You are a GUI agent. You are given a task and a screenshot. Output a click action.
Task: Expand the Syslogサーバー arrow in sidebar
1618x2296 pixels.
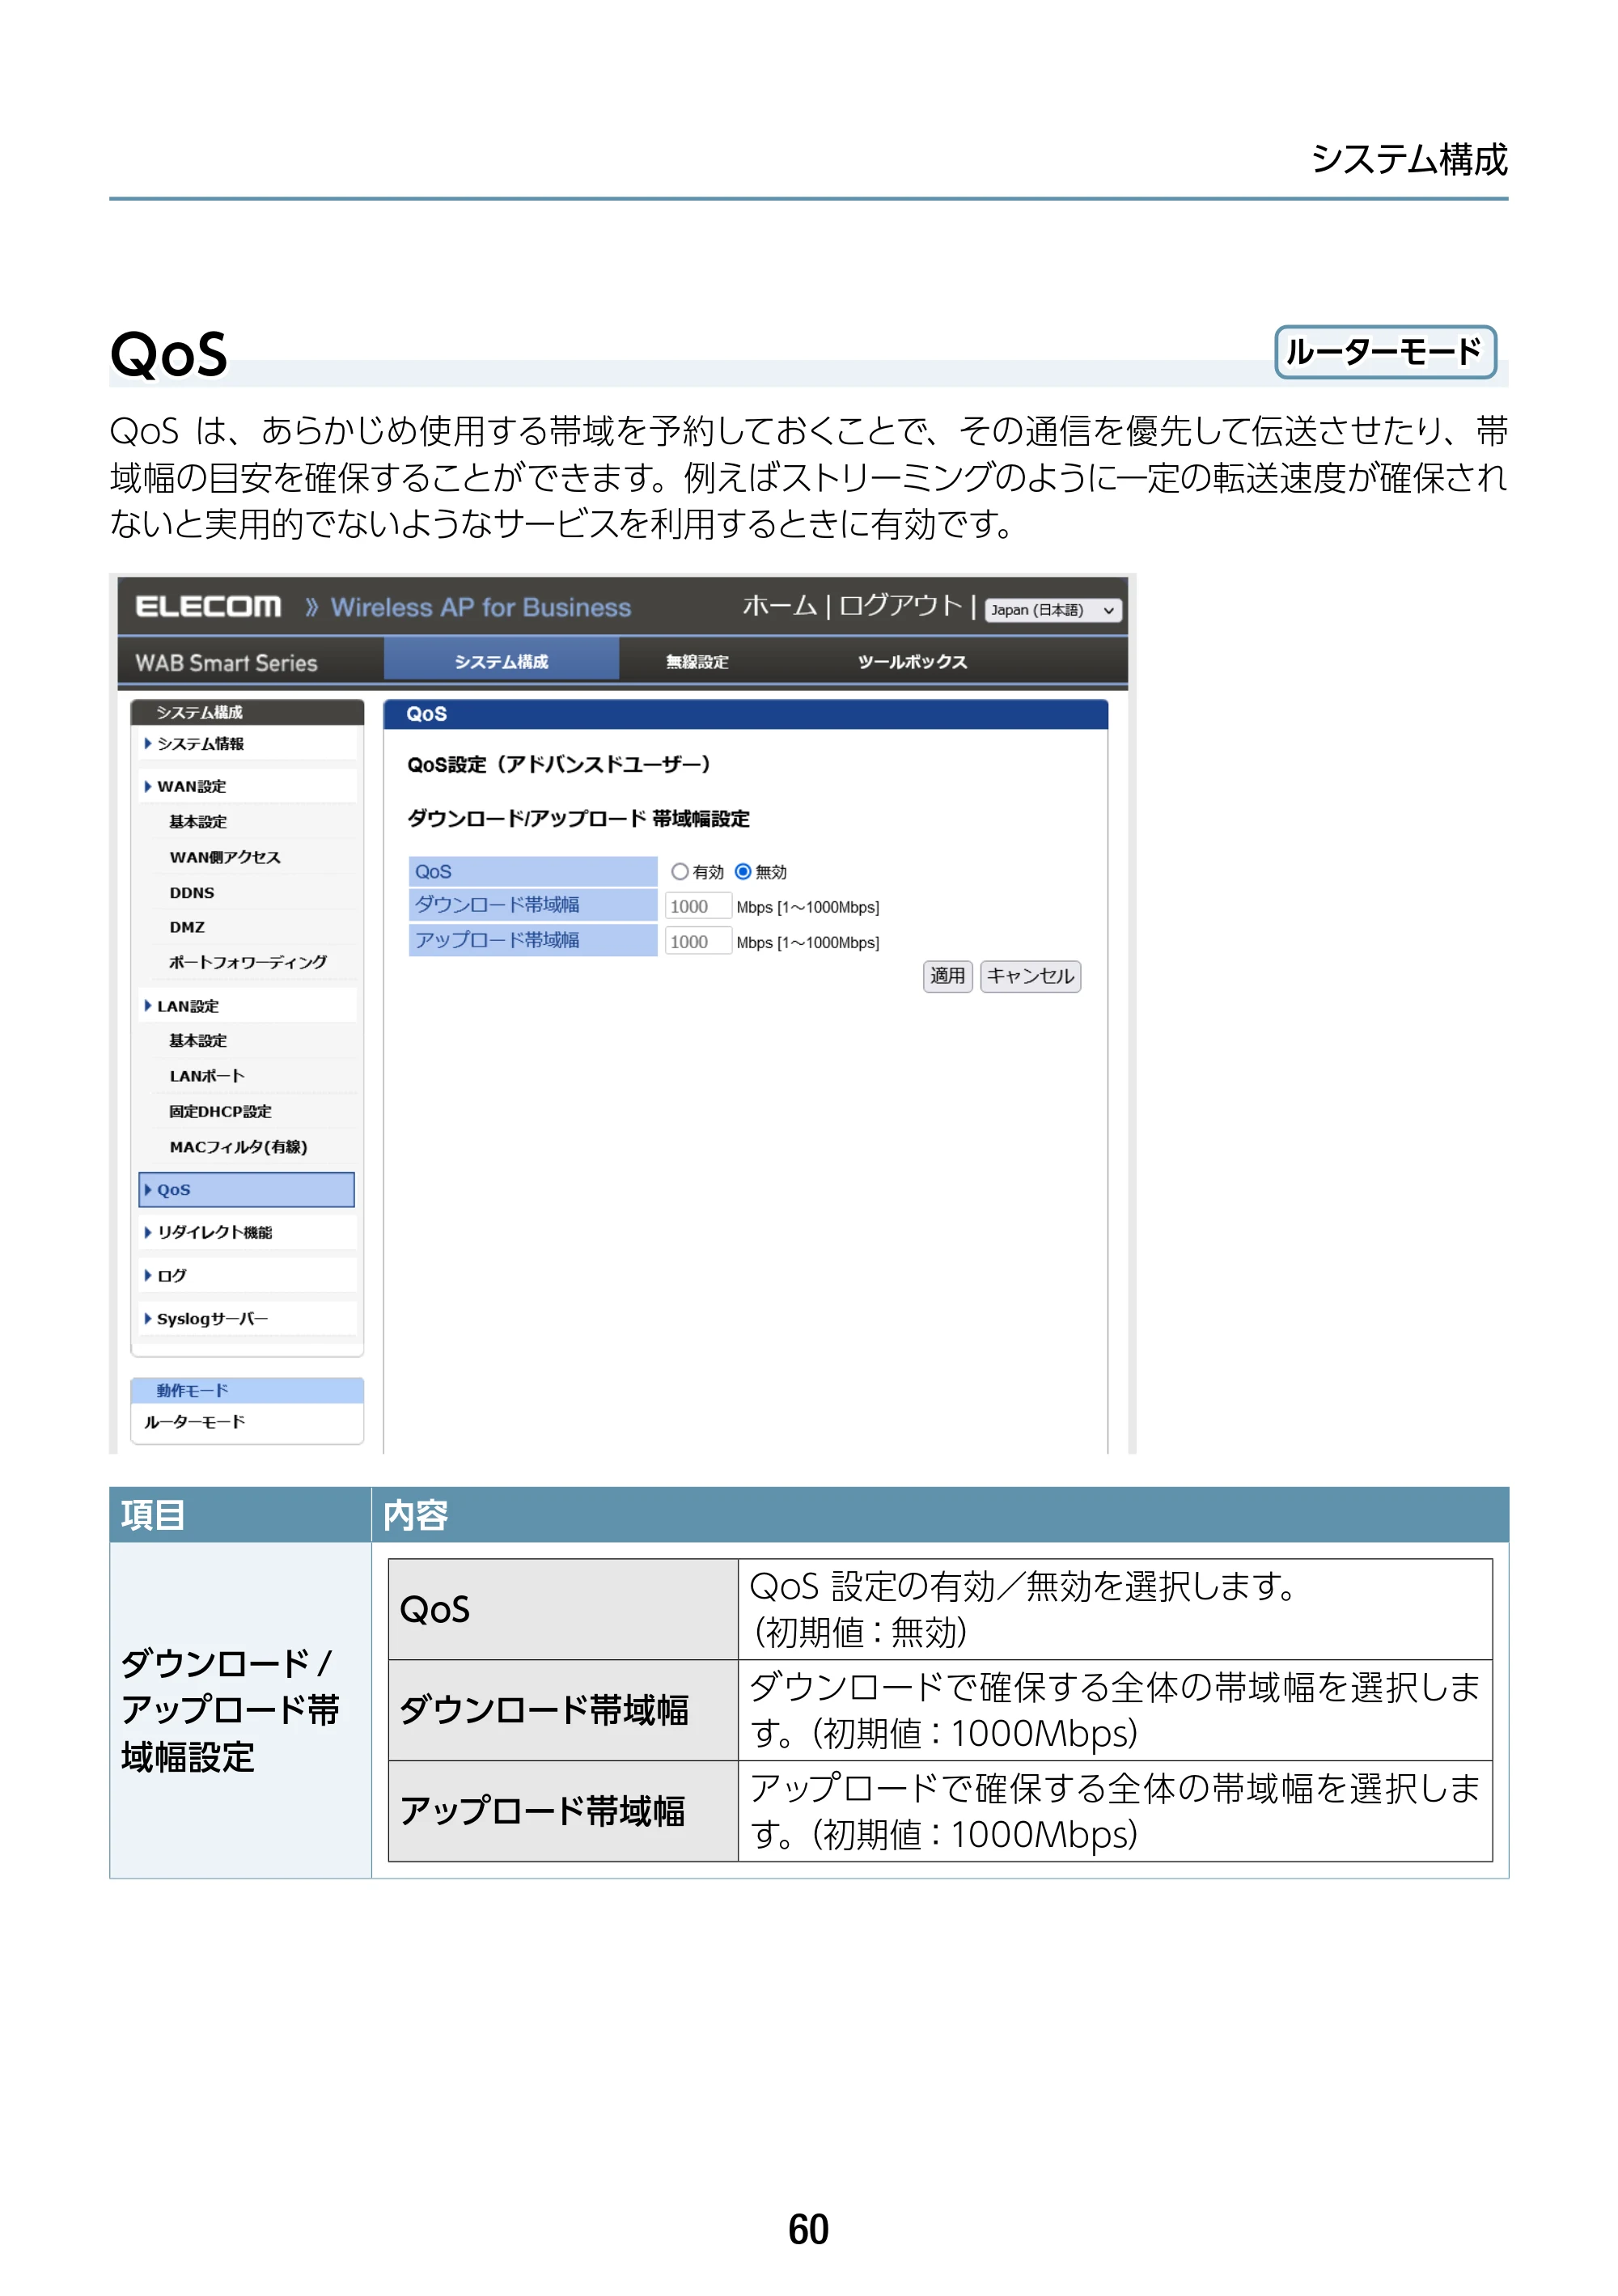click(148, 1318)
